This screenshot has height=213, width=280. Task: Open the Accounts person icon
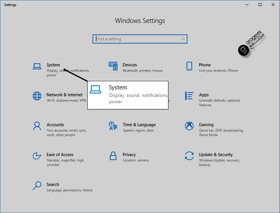[x=37, y=126]
